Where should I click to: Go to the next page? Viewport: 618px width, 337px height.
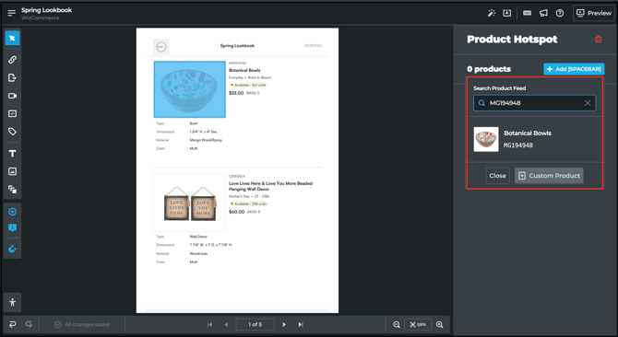click(284, 324)
